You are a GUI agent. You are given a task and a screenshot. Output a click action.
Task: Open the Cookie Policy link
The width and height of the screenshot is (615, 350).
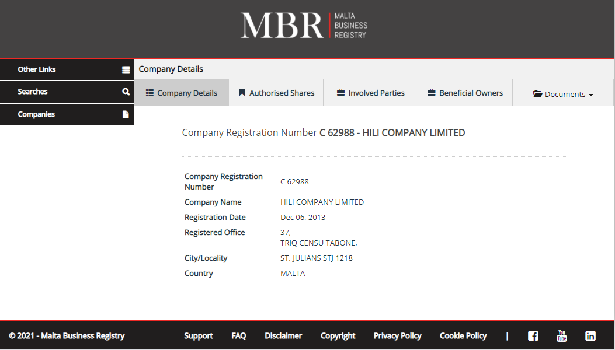[x=463, y=336]
